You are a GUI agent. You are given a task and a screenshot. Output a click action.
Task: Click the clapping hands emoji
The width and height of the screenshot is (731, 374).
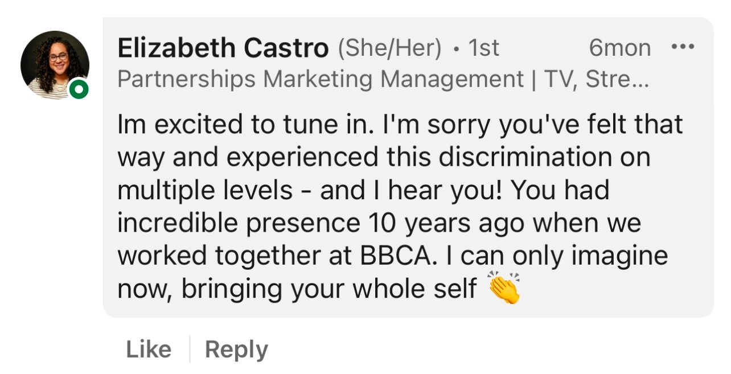504,289
